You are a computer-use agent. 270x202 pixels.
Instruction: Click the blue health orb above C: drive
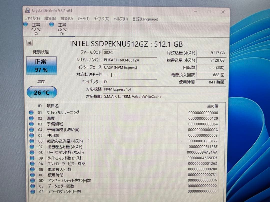26,24
